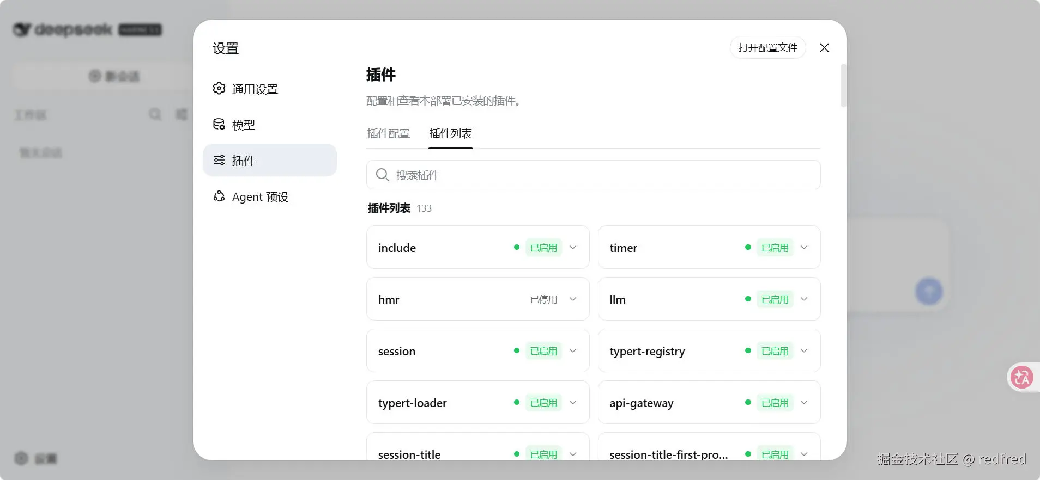Image resolution: width=1040 pixels, height=480 pixels.
Task: Expand the session plugin card
Action: (573, 351)
